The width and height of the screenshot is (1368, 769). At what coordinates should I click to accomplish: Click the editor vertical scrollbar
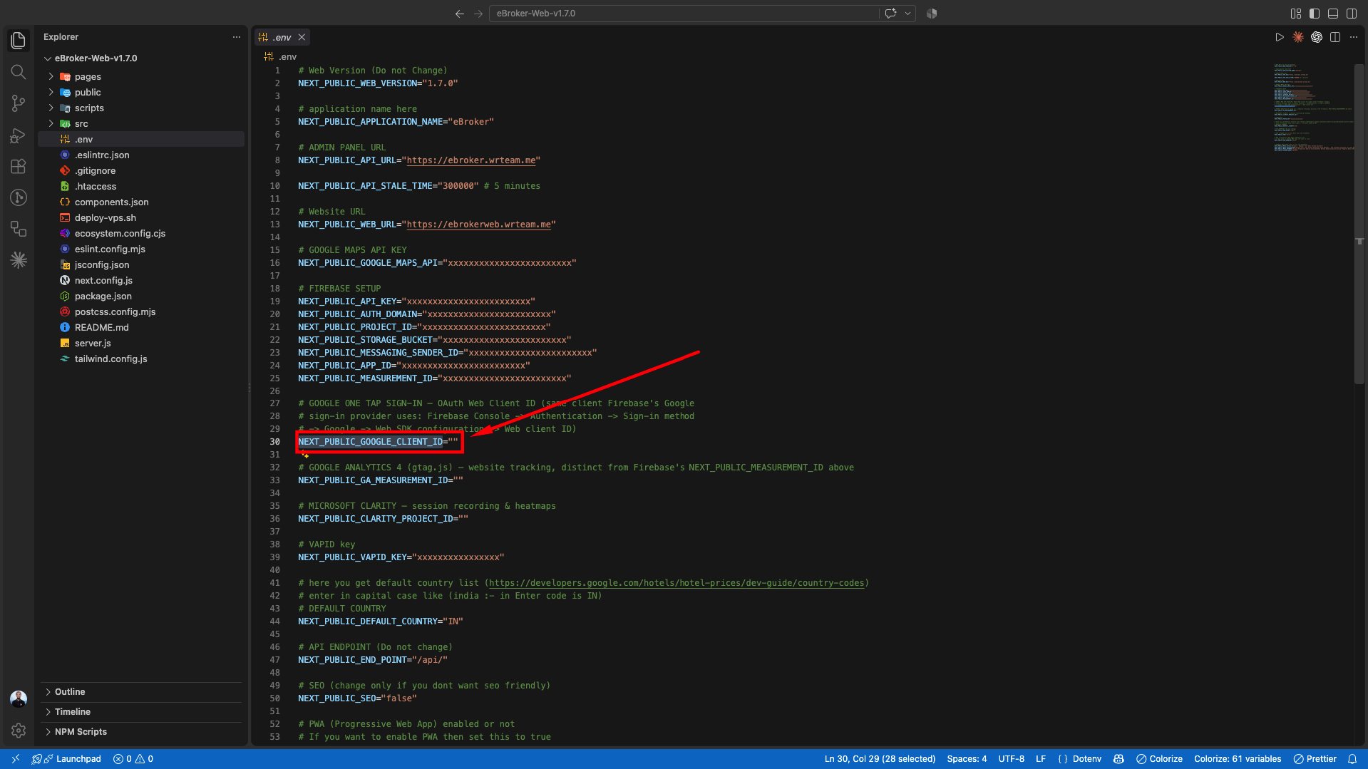1359,224
